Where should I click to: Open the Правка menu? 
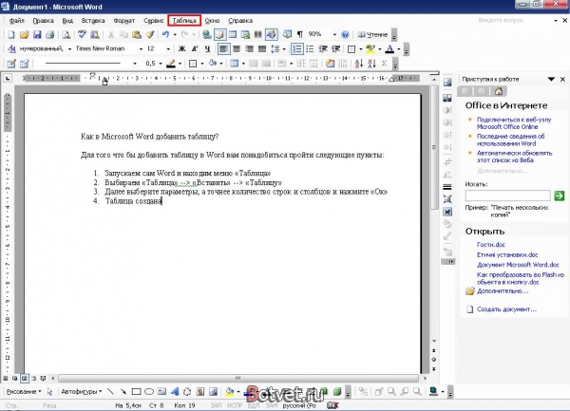coord(44,21)
